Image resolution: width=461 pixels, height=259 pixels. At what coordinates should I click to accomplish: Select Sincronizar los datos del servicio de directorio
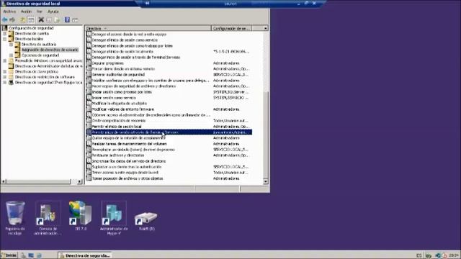point(169,161)
